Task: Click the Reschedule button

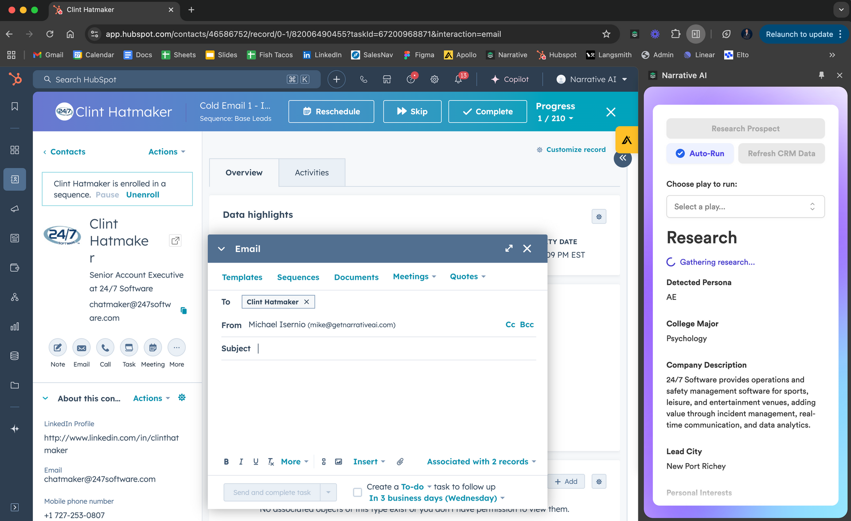Action: (x=331, y=112)
